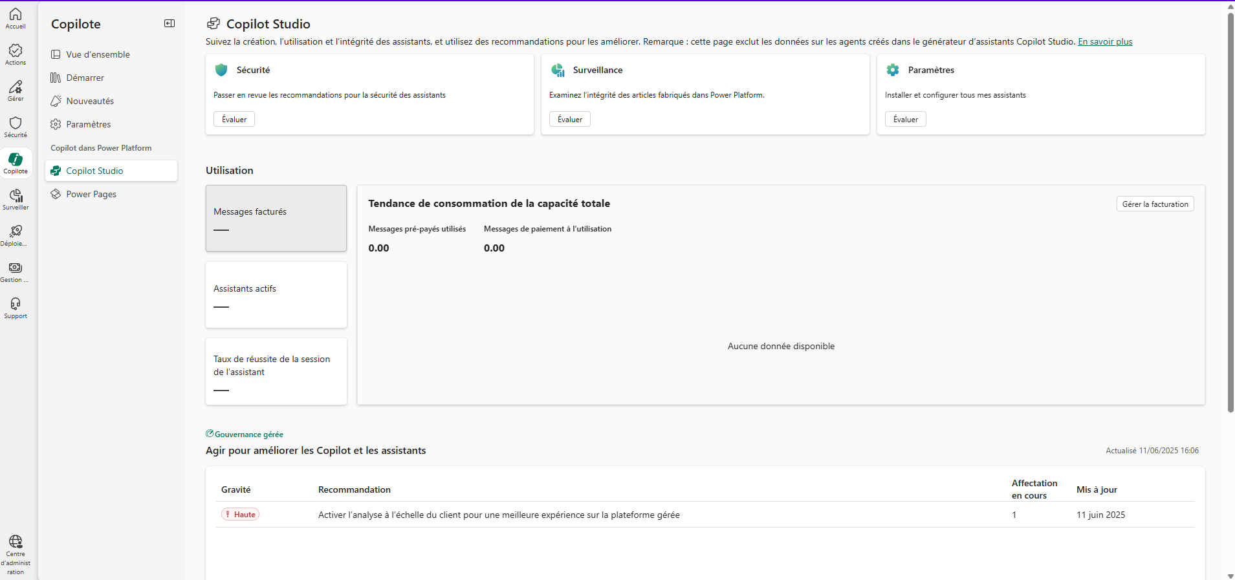Click Messages pré-payés utilisés label
Image resolution: width=1235 pixels, height=580 pixels.
point(417,229)
